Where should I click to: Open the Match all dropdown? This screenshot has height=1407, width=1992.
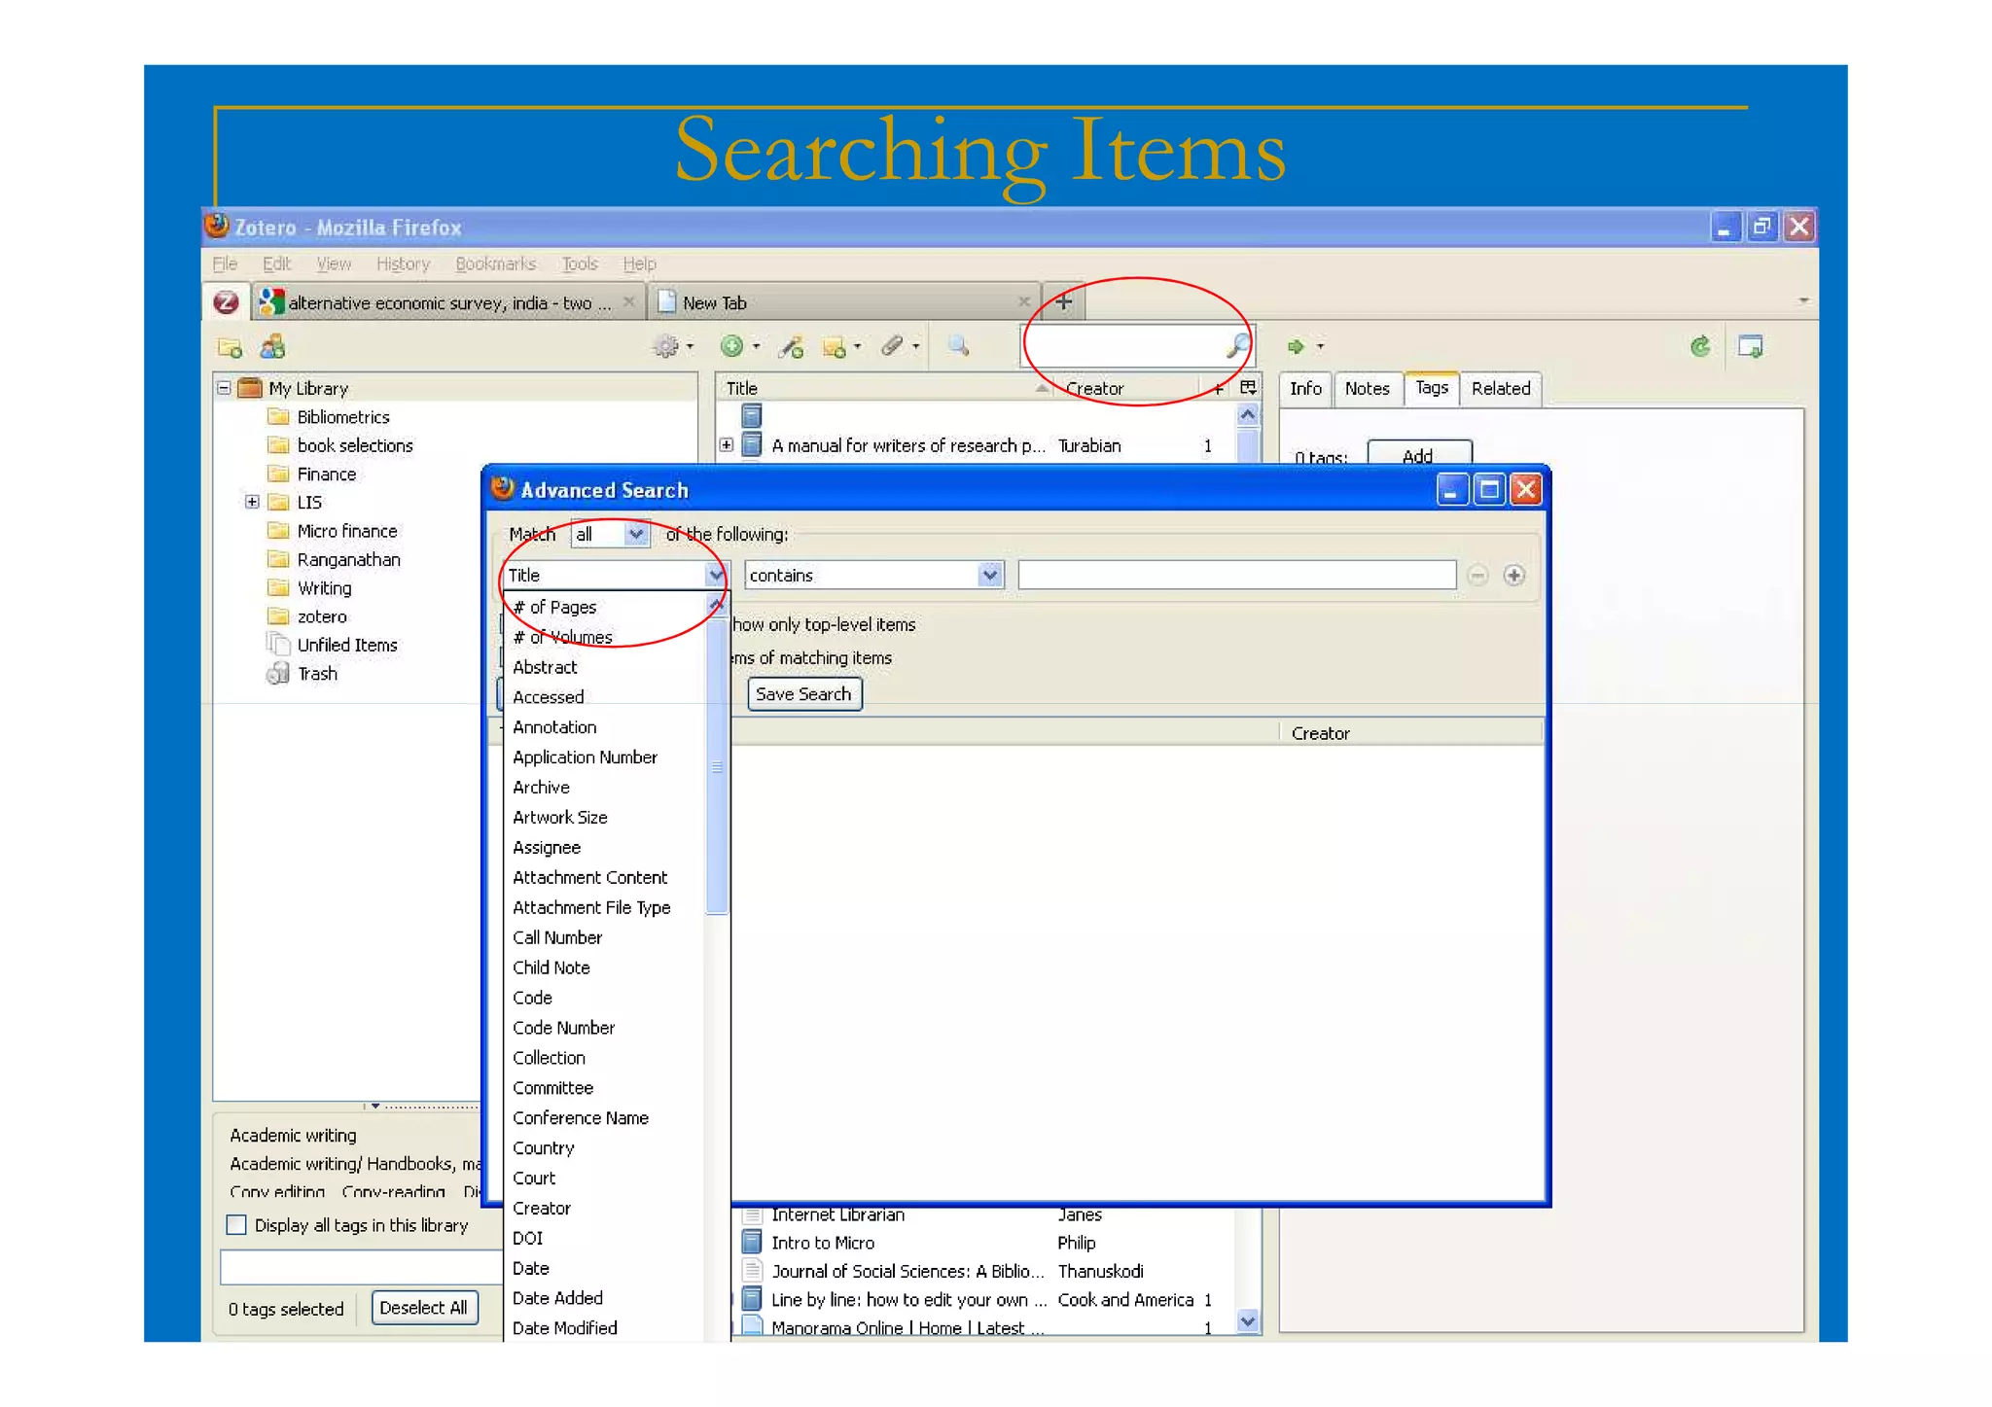(x=610, y=534)
